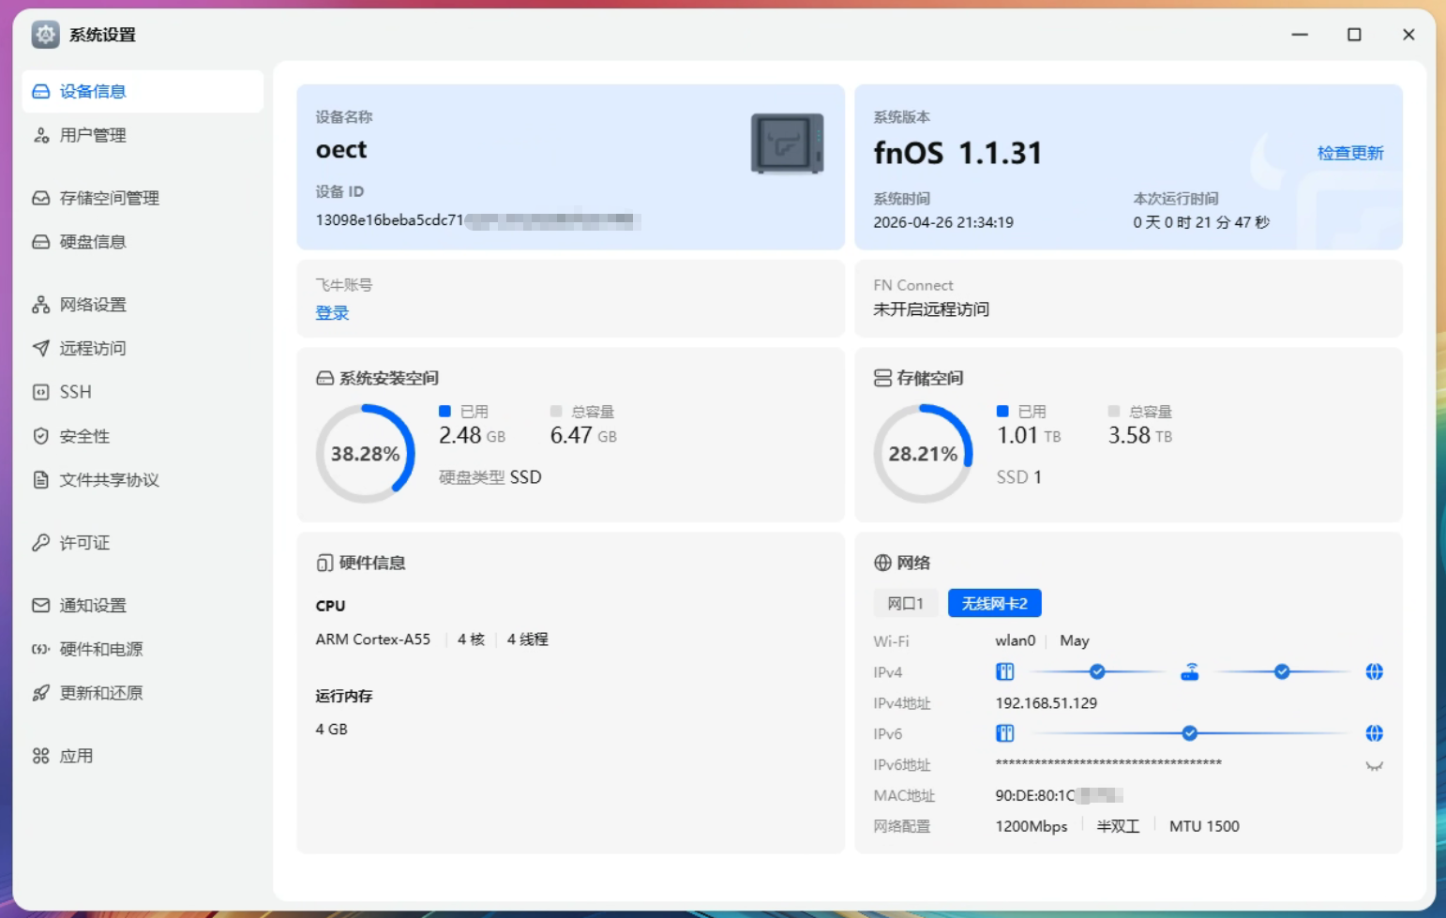The height and width of the screenshot is (918, 1446).
Task: Open 用户管理 in the sidebar
Action: (x=92, y=135)
